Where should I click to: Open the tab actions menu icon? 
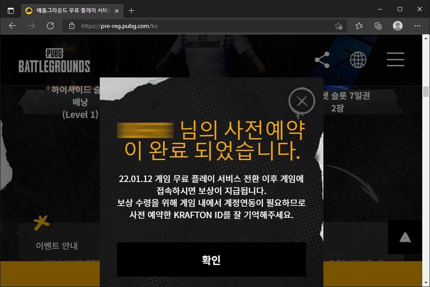click(x=11, y=11)
